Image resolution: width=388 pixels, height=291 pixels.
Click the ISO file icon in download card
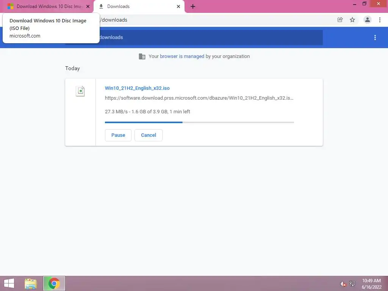pyautogui.click(x=80, y=91)
